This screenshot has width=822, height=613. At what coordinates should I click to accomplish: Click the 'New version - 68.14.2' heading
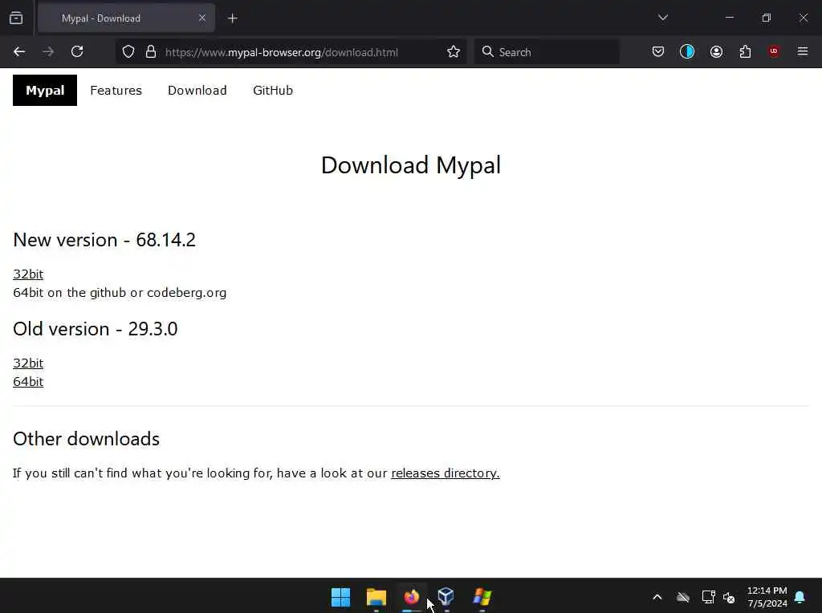click(104, 240)
